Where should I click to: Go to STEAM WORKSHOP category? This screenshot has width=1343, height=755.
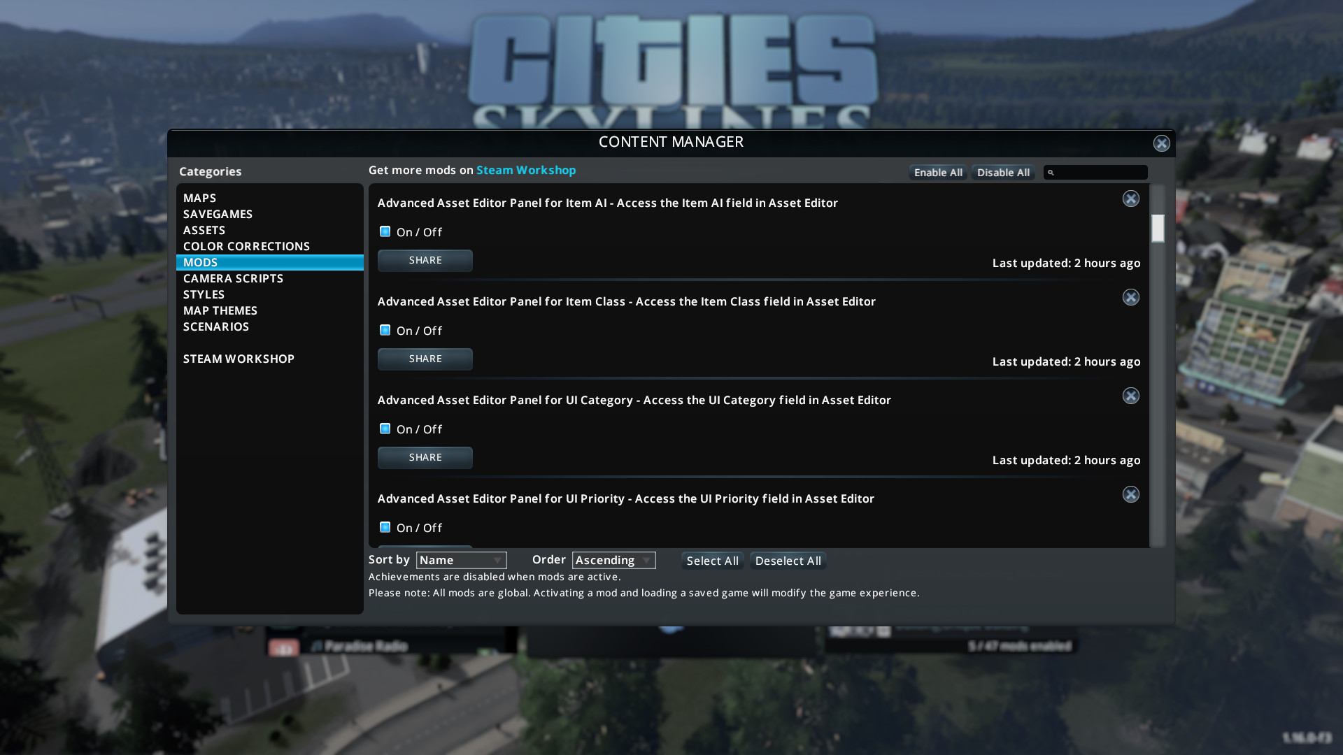239,359
